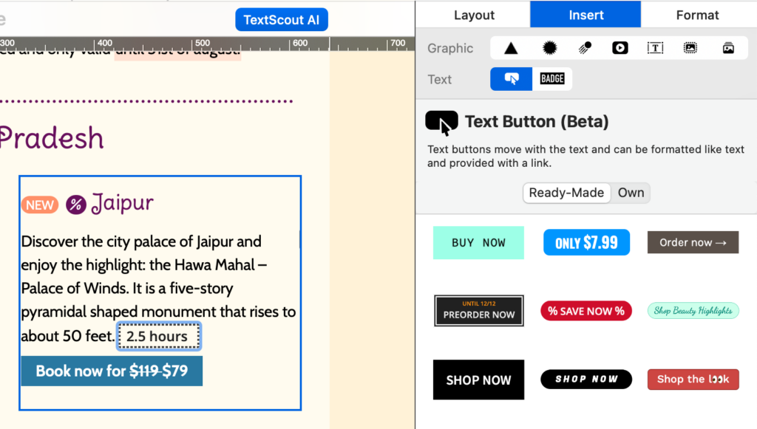Switch to Ready-Made button styles
The image size is (757, 429).
(x=566, y=193)
